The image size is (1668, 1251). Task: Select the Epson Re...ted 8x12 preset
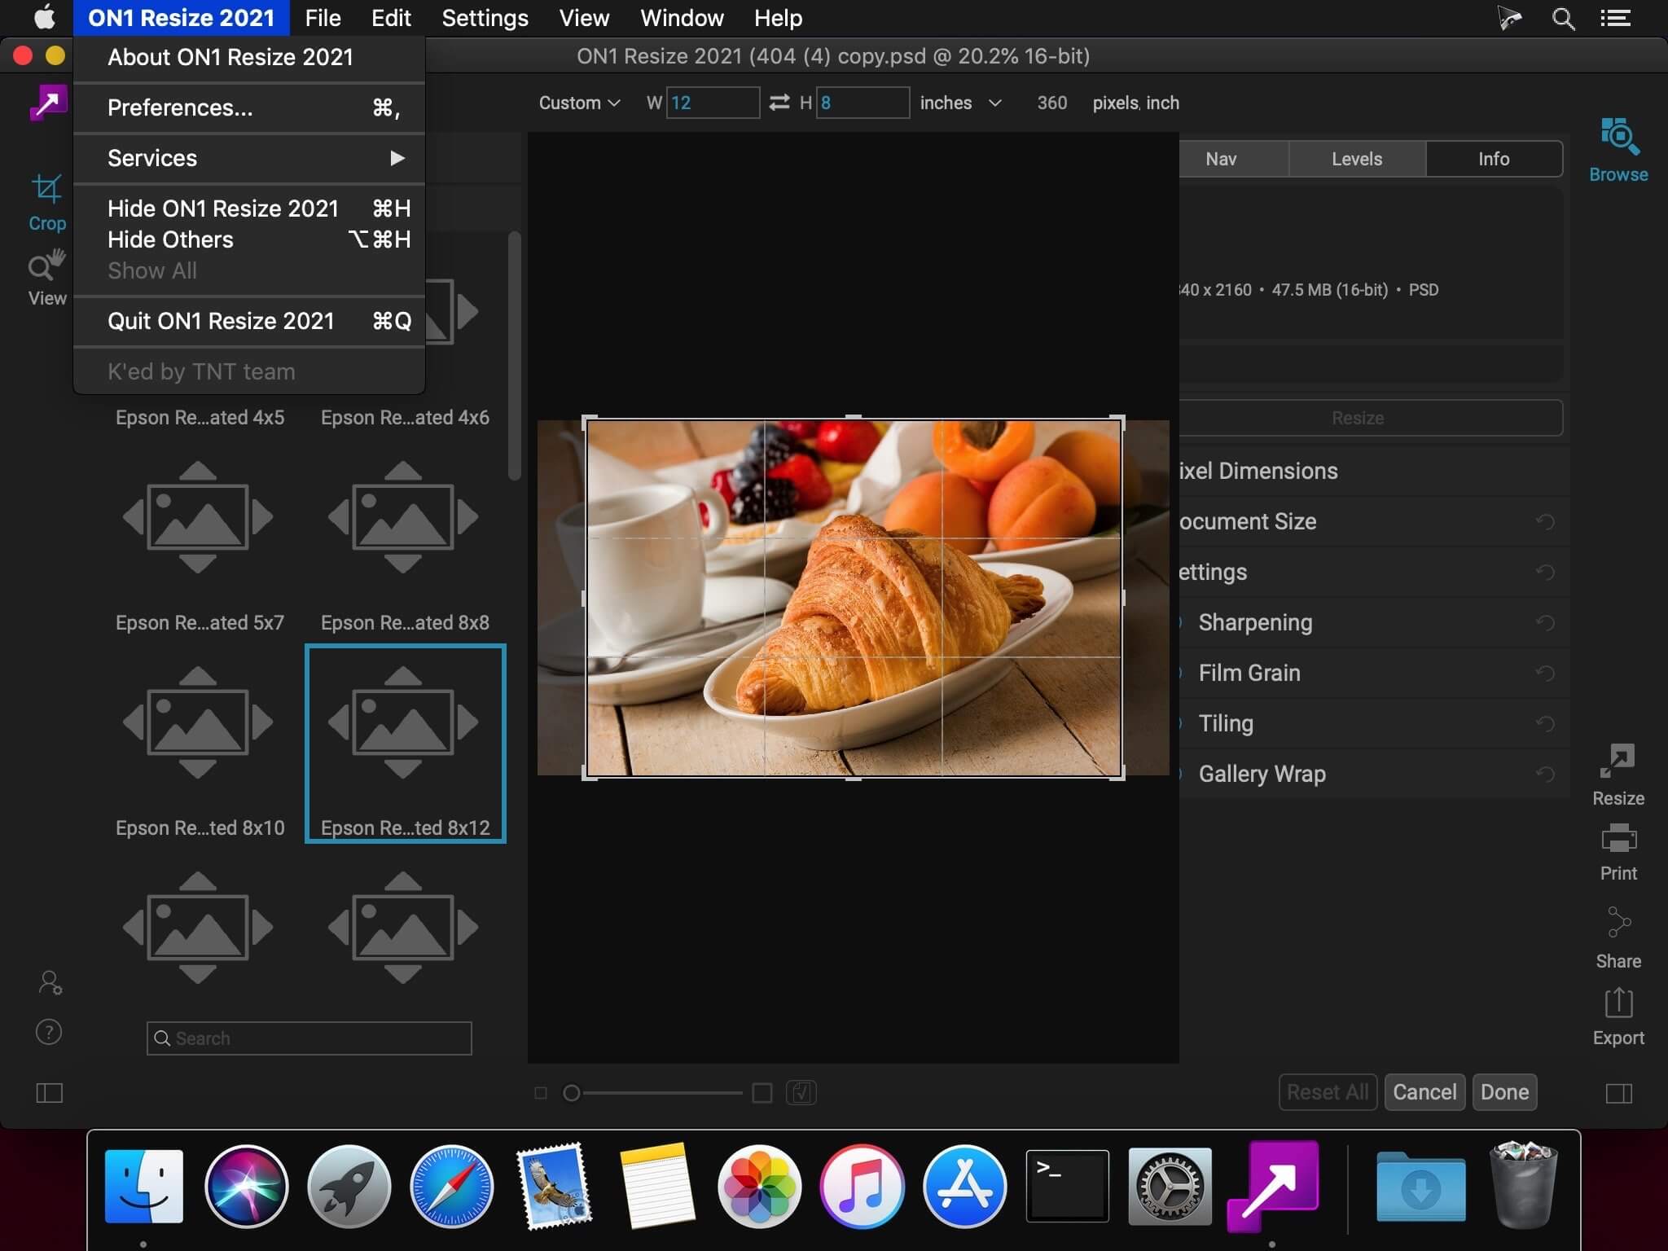click(405, 744)
